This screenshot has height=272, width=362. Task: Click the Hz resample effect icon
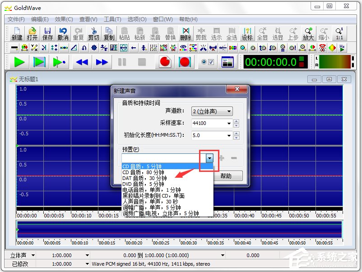click(342, 48)
